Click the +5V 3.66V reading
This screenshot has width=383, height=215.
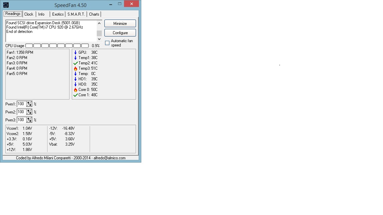click(x=62, y=139)
